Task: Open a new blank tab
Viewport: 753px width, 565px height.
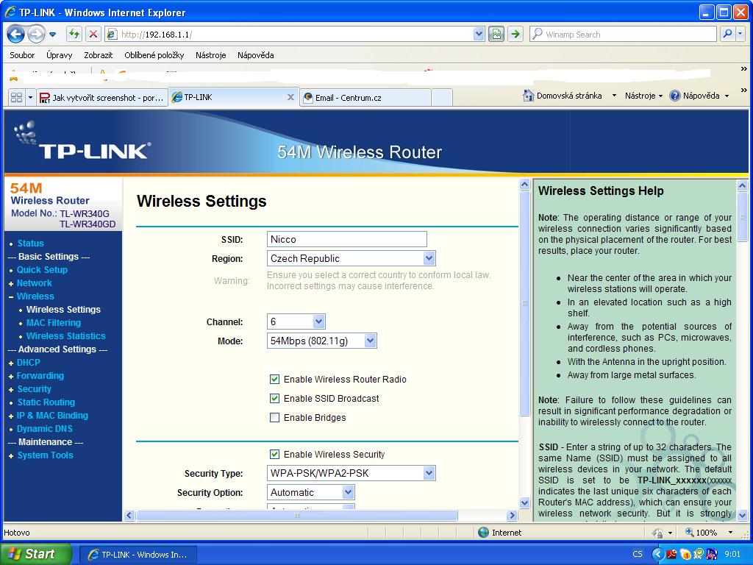Action: (x=442, y=98)
